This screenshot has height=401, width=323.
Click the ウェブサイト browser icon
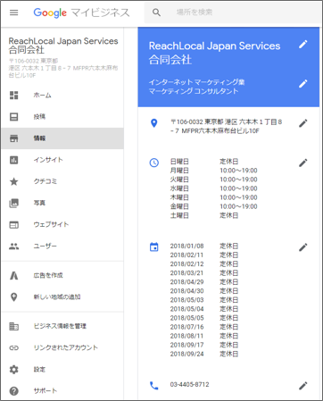(x=14, y=225)
